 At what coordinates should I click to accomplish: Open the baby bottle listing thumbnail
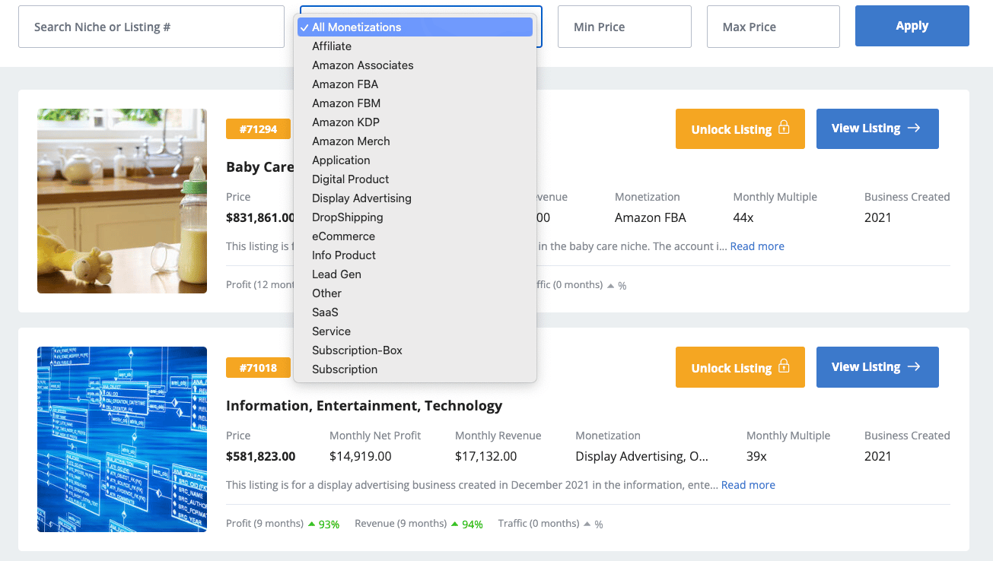point(122,201)
